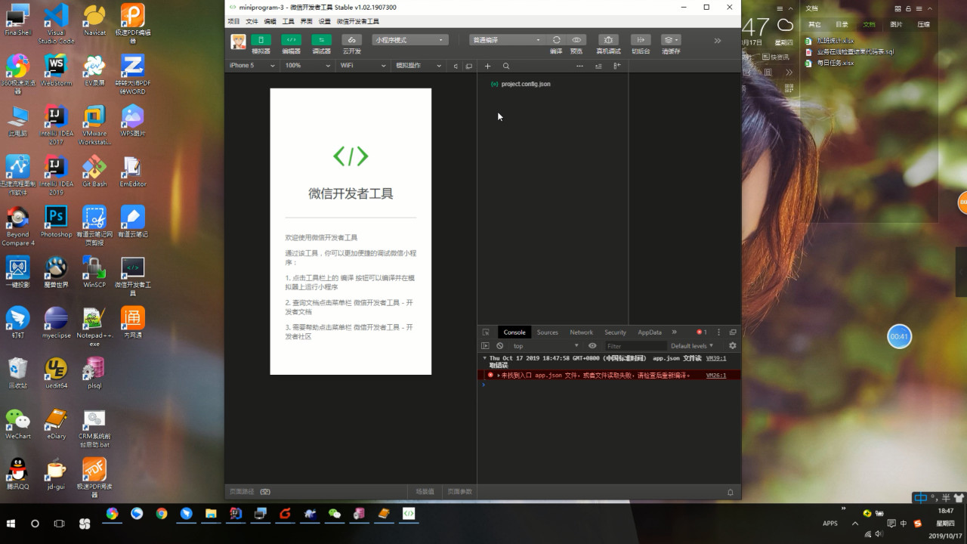The image size is (967, 544).
Task: Click the search icon in the file panel
Action: click(506, 66)
